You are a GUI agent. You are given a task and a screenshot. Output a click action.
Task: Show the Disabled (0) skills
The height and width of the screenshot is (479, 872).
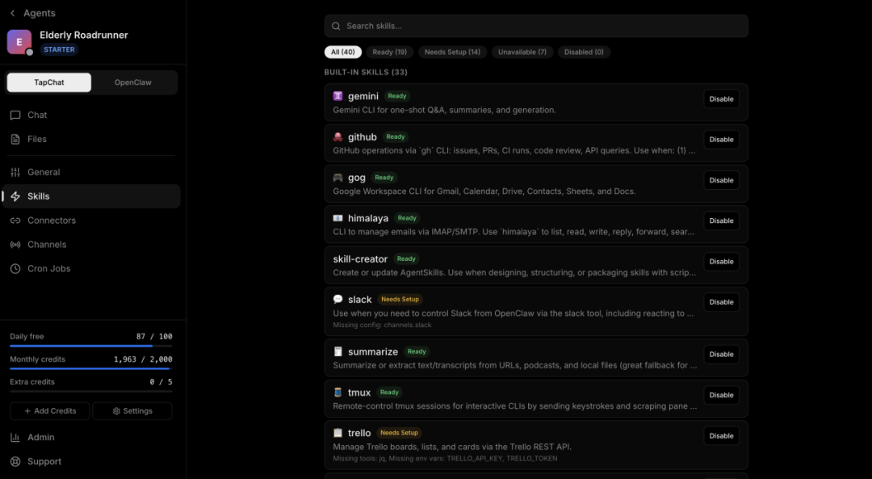(x=584, y=53)
